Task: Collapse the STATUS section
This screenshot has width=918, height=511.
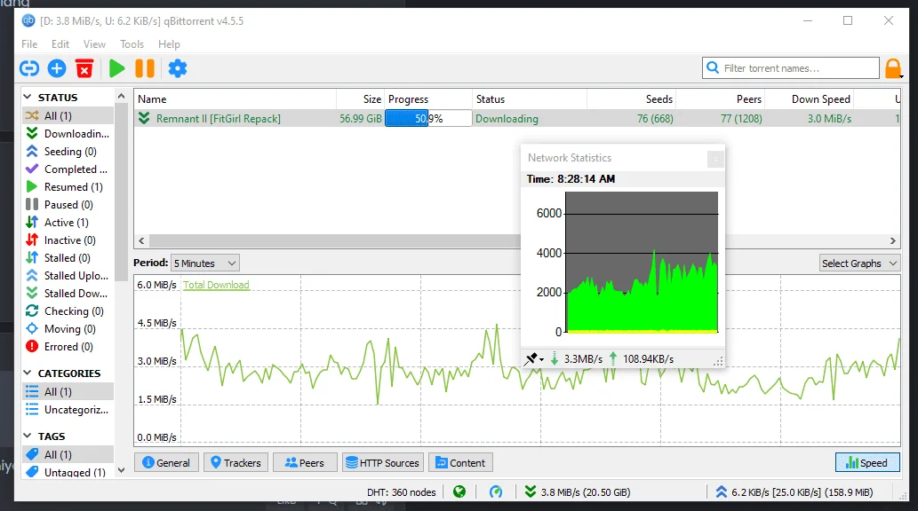Action: coord(28,97)
